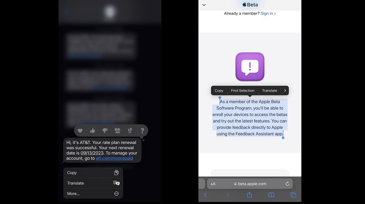This screenshot has height=204, width=365.
Task: Choose the HA HA reaction
Action: (117, 131)
